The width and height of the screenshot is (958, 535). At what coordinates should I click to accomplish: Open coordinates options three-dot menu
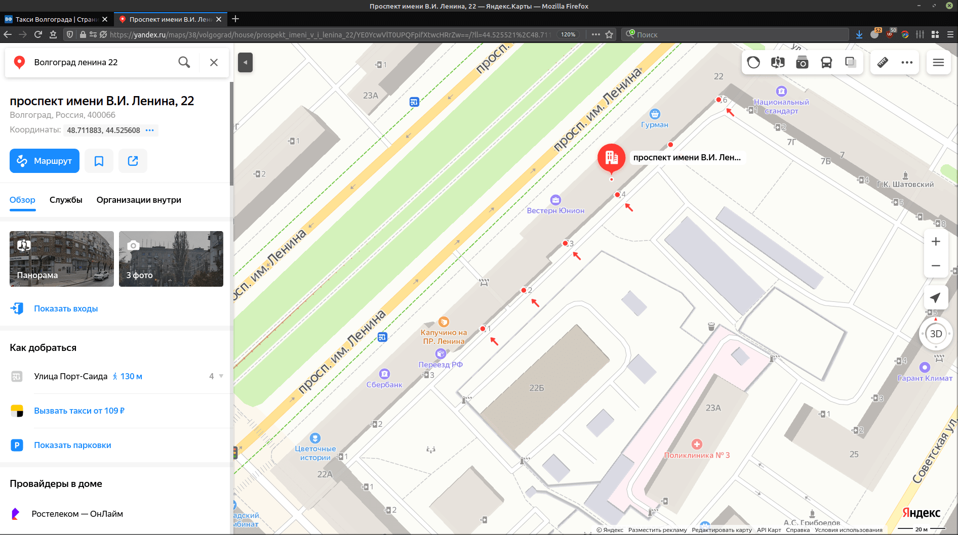coord(150,130)
